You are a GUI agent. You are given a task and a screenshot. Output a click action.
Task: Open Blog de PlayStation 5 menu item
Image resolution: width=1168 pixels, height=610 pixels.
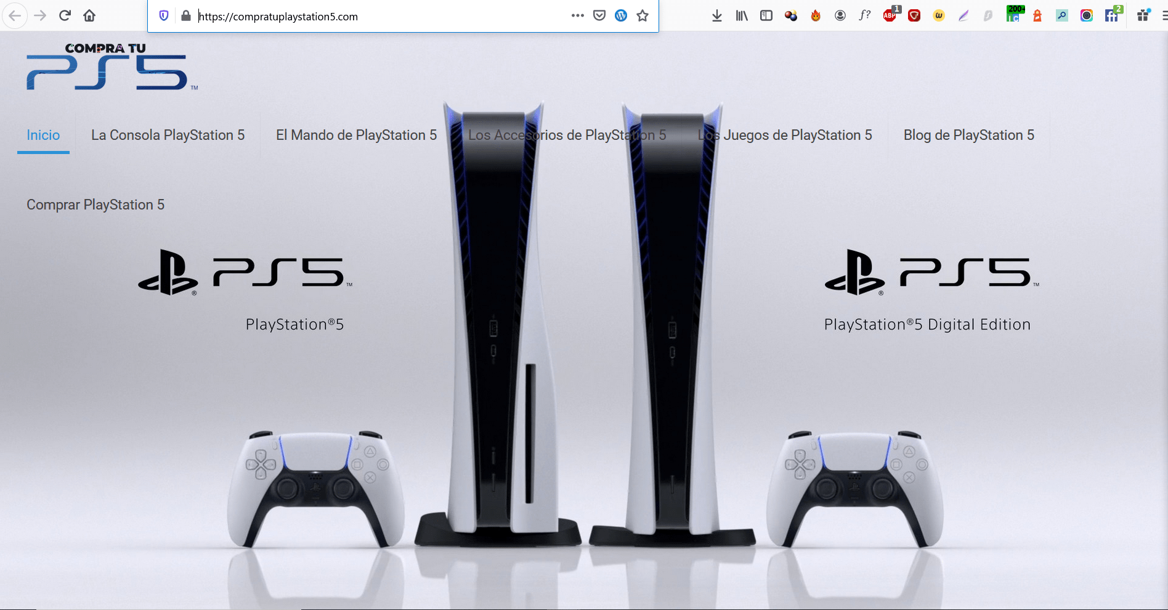coord(968,135)
